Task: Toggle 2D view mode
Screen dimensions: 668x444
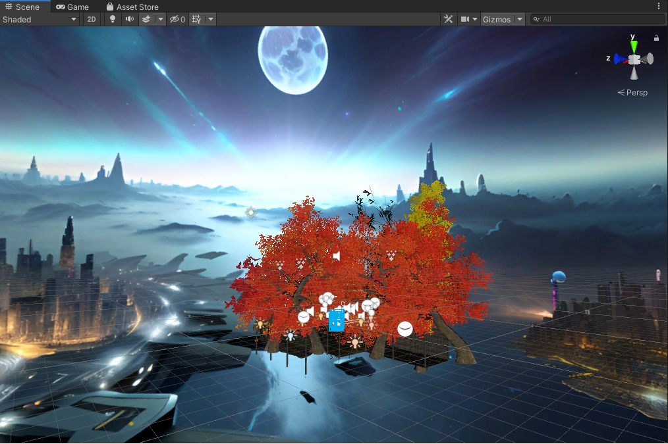Action: [x=91, y=19]
